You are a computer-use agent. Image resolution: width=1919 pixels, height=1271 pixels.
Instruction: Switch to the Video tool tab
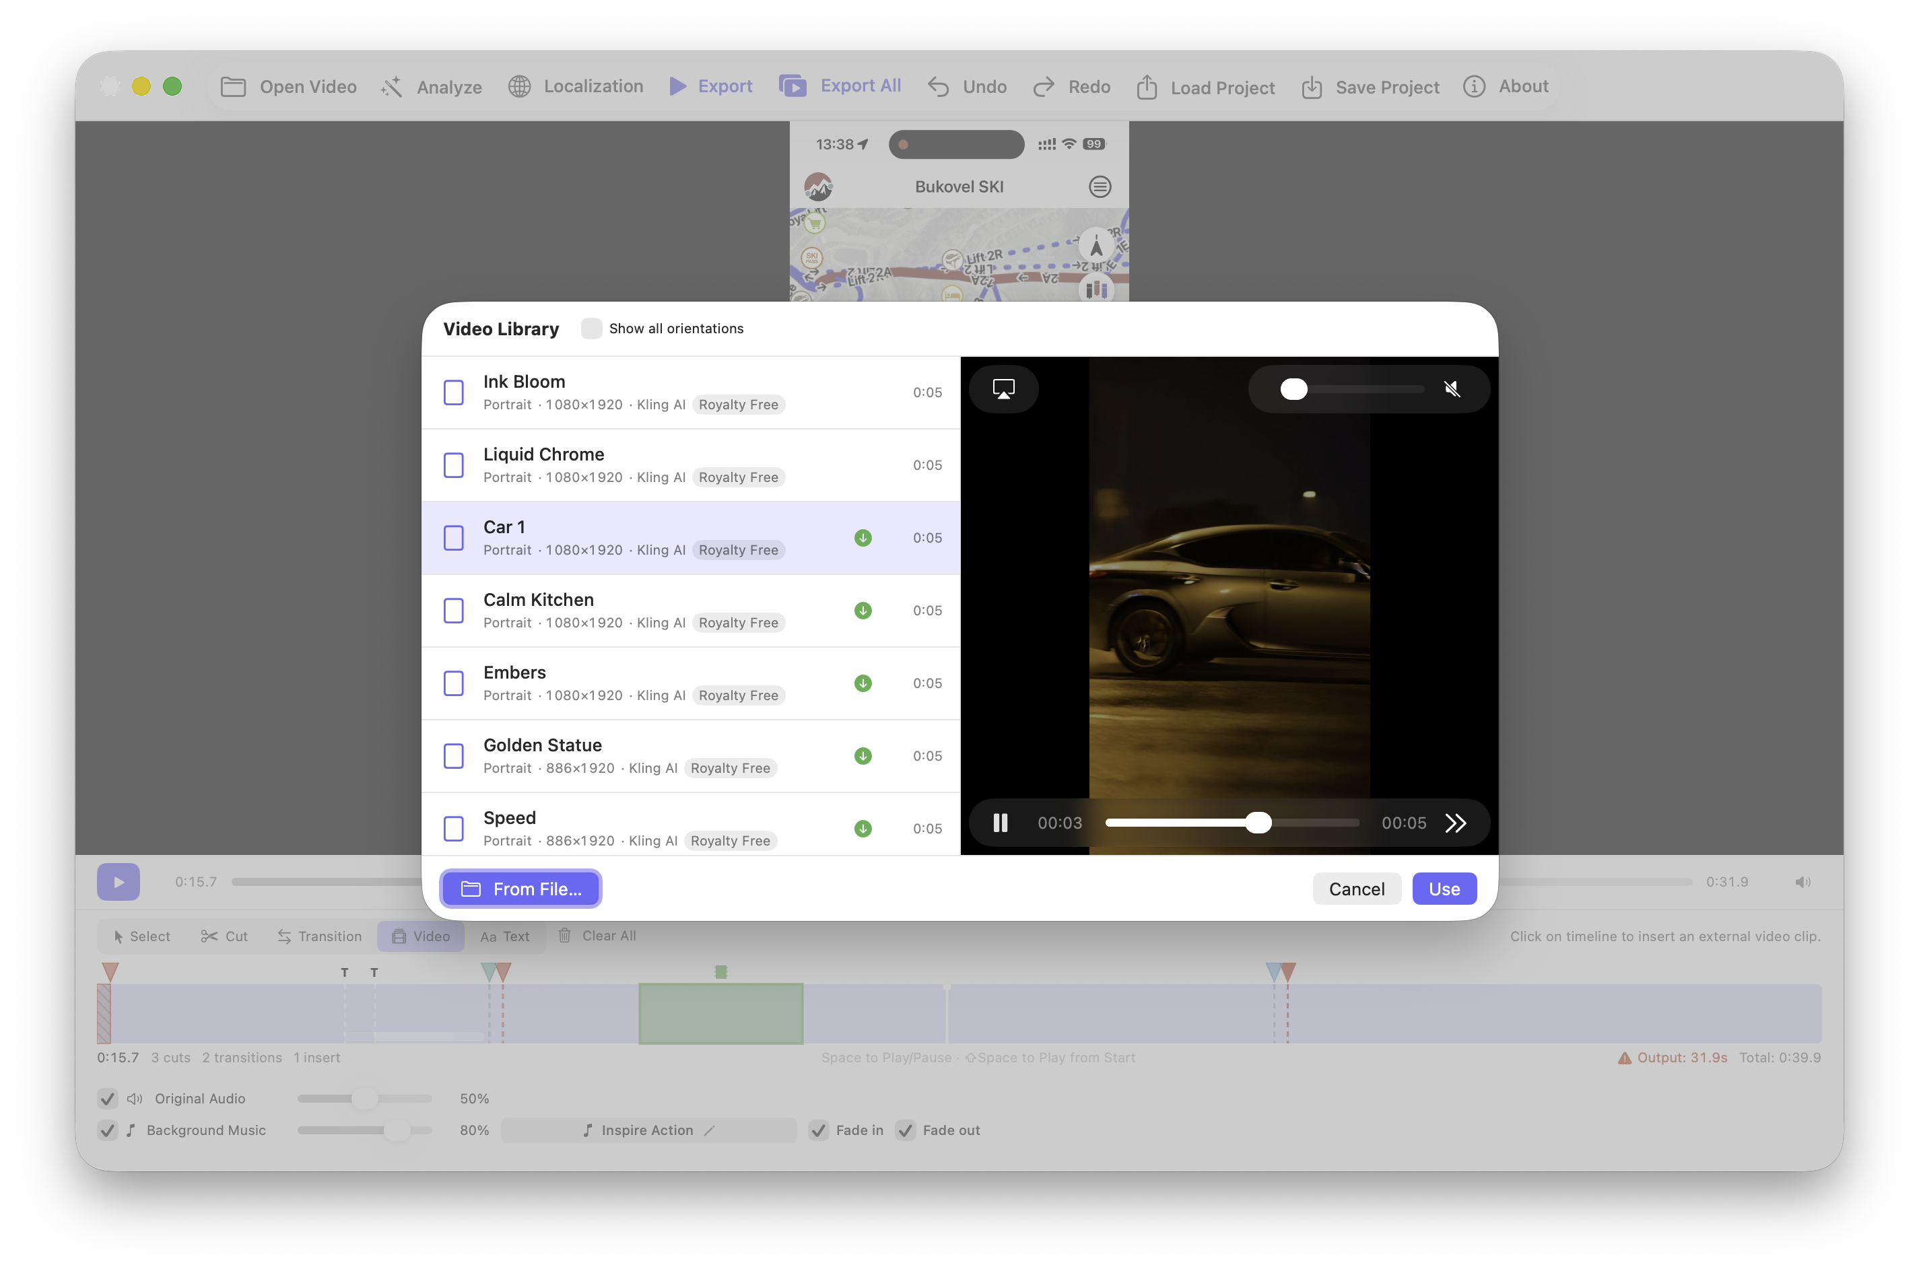coord(421,936)
